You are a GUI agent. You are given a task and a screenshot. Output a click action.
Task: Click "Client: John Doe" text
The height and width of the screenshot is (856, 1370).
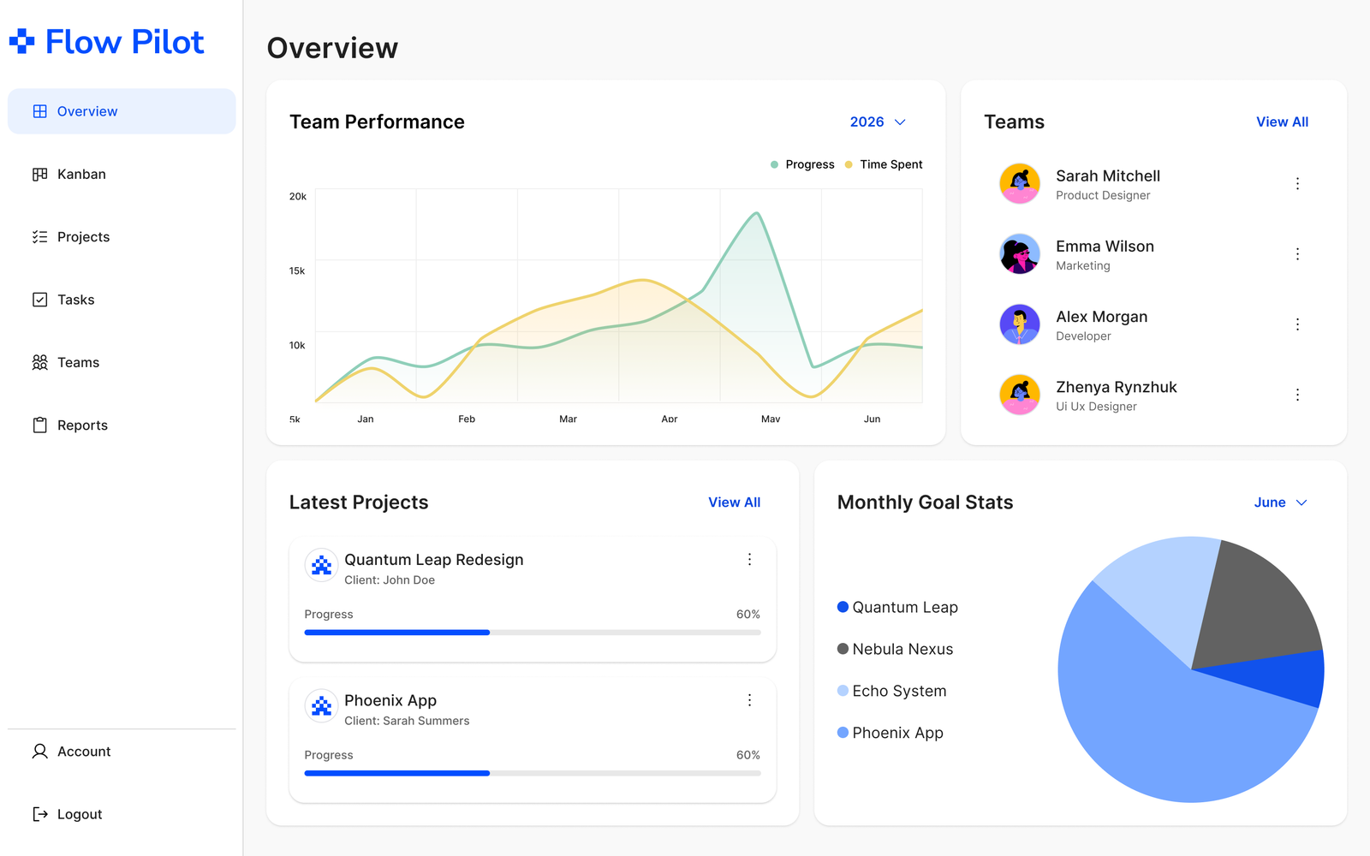(390, 580)
